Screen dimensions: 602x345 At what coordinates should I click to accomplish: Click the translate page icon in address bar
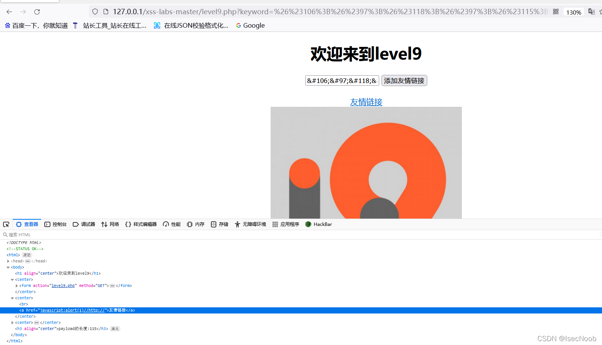tap(592, 12)
